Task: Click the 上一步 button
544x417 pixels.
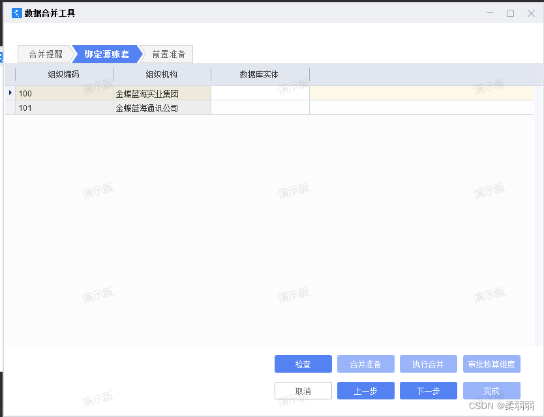Action: point(365,390)
